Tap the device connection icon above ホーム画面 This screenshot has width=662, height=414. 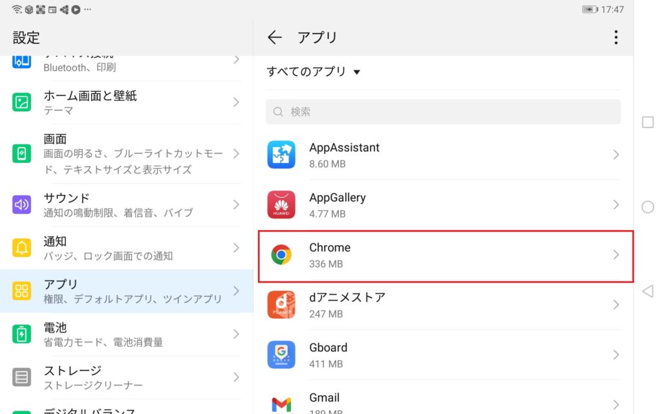tap(21, 61)
